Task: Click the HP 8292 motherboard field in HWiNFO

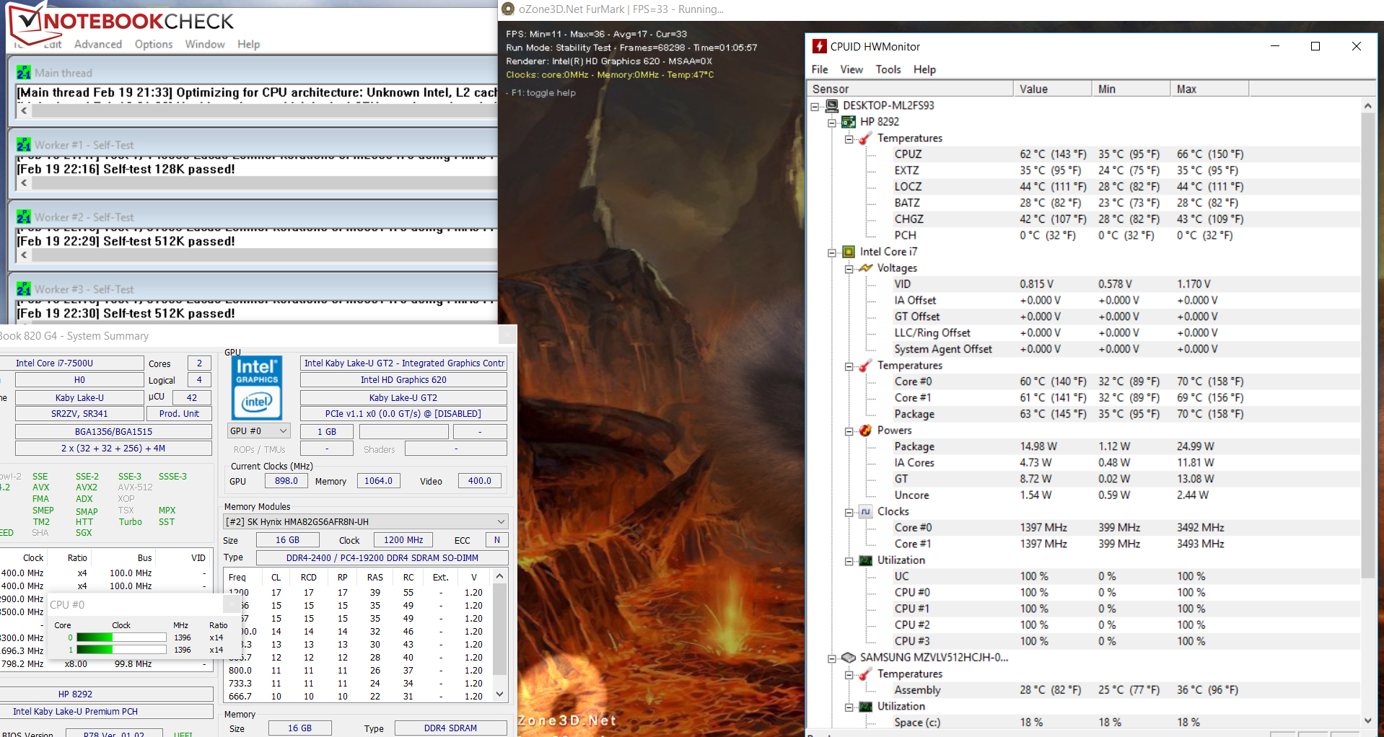Action: [x=107, y=694]
